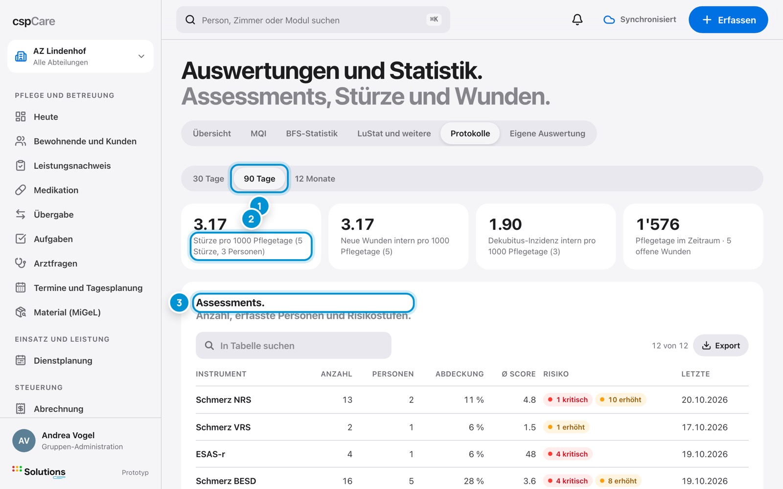Click the Synchronisiert status label
The width and height of the screenshot is (783, 489).
(x=648, y=20)
